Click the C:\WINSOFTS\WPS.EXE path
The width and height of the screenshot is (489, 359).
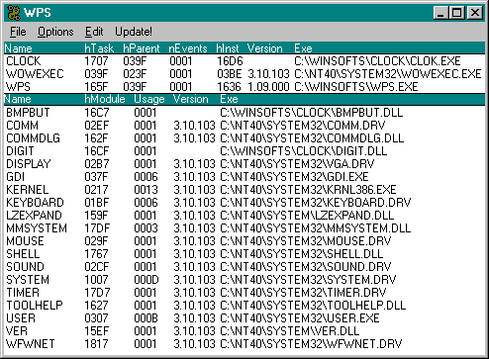356,87
